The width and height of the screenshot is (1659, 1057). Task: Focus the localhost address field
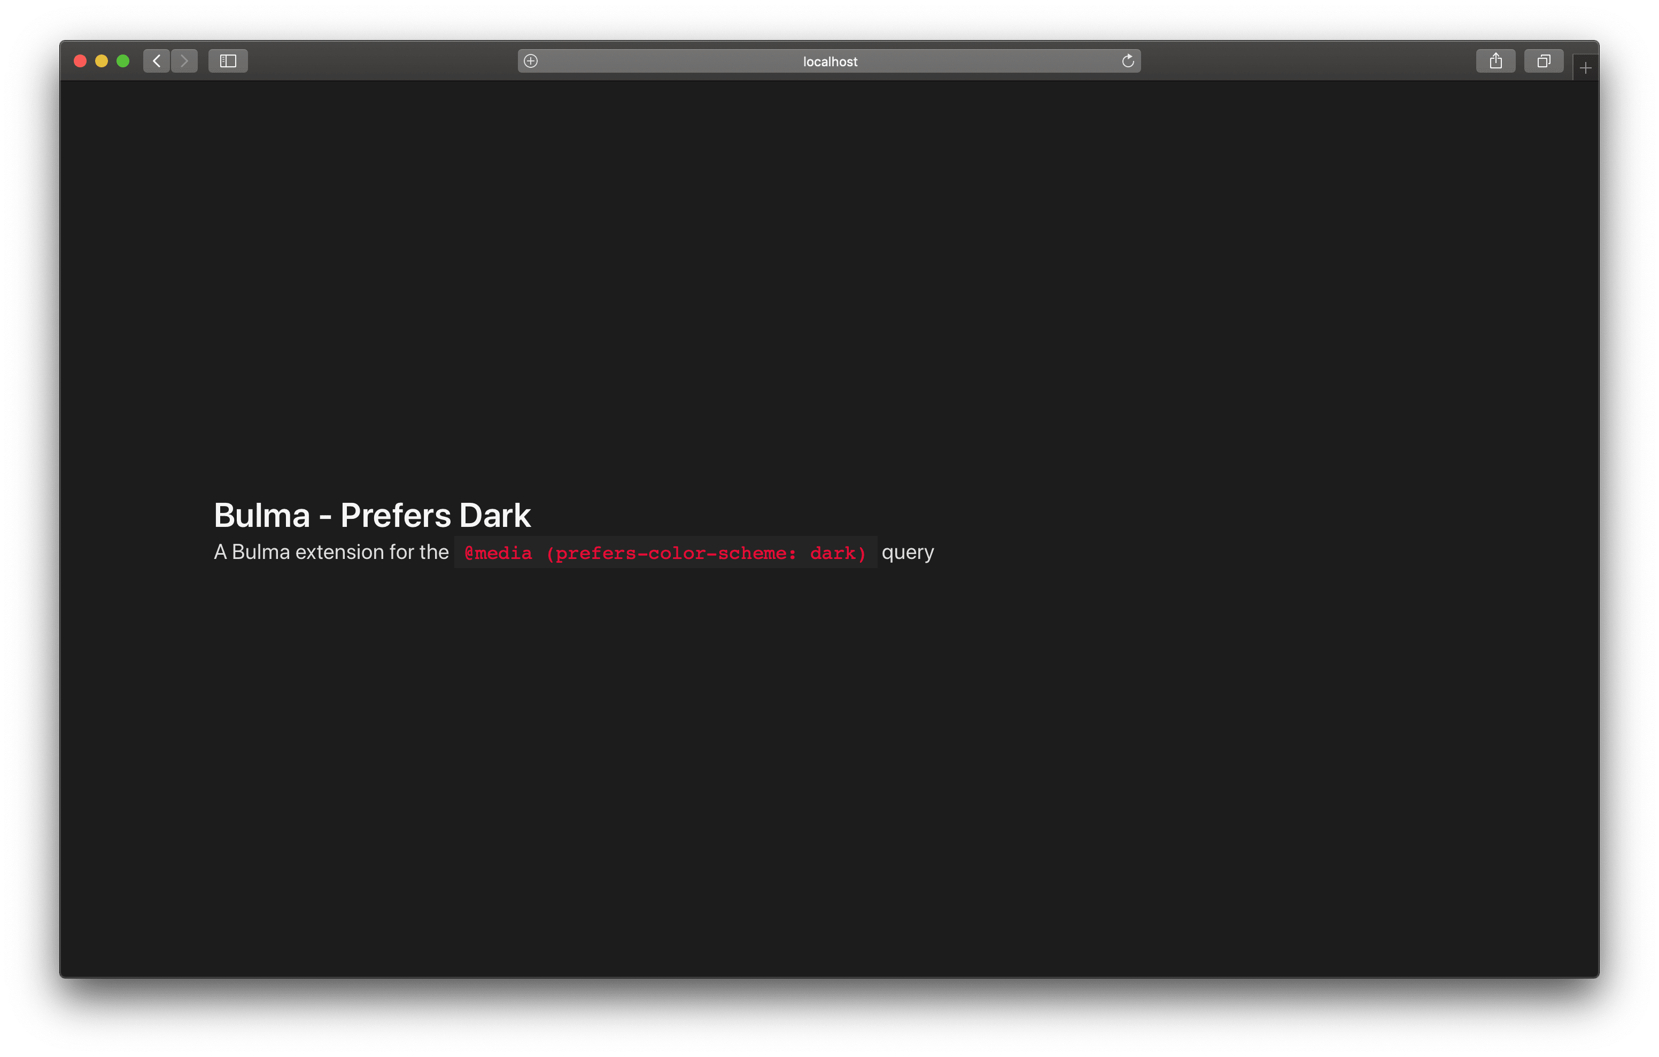click(829, 60)
